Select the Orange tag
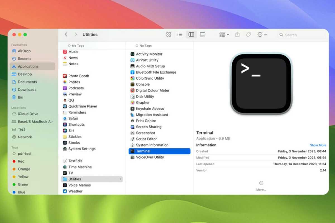 pos(24,169)
